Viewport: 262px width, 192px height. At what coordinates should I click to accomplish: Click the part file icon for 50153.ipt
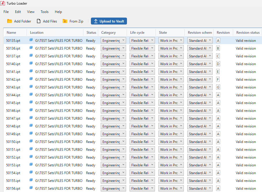tap(31, 164)
